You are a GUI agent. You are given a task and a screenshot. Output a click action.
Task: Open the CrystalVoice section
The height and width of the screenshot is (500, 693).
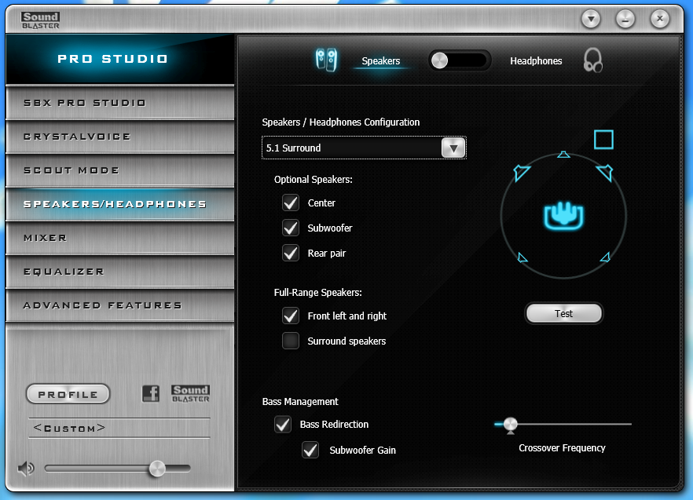pyautogui.click(x=119, y=137)
